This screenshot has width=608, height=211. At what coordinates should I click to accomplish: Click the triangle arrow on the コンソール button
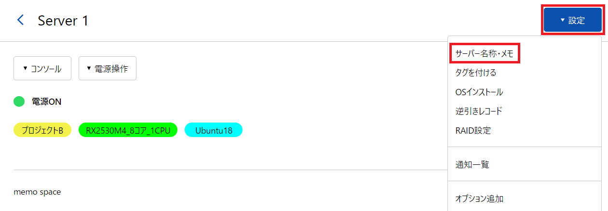[25, 68]
